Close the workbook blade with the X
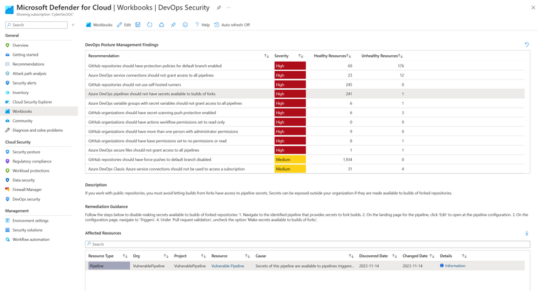Image resolution: width=539 pixels, height=291 pixels. click(533, 8)
